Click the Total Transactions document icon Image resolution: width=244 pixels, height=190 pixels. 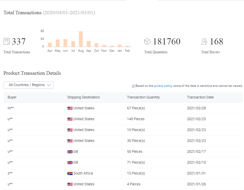point(7,41)
